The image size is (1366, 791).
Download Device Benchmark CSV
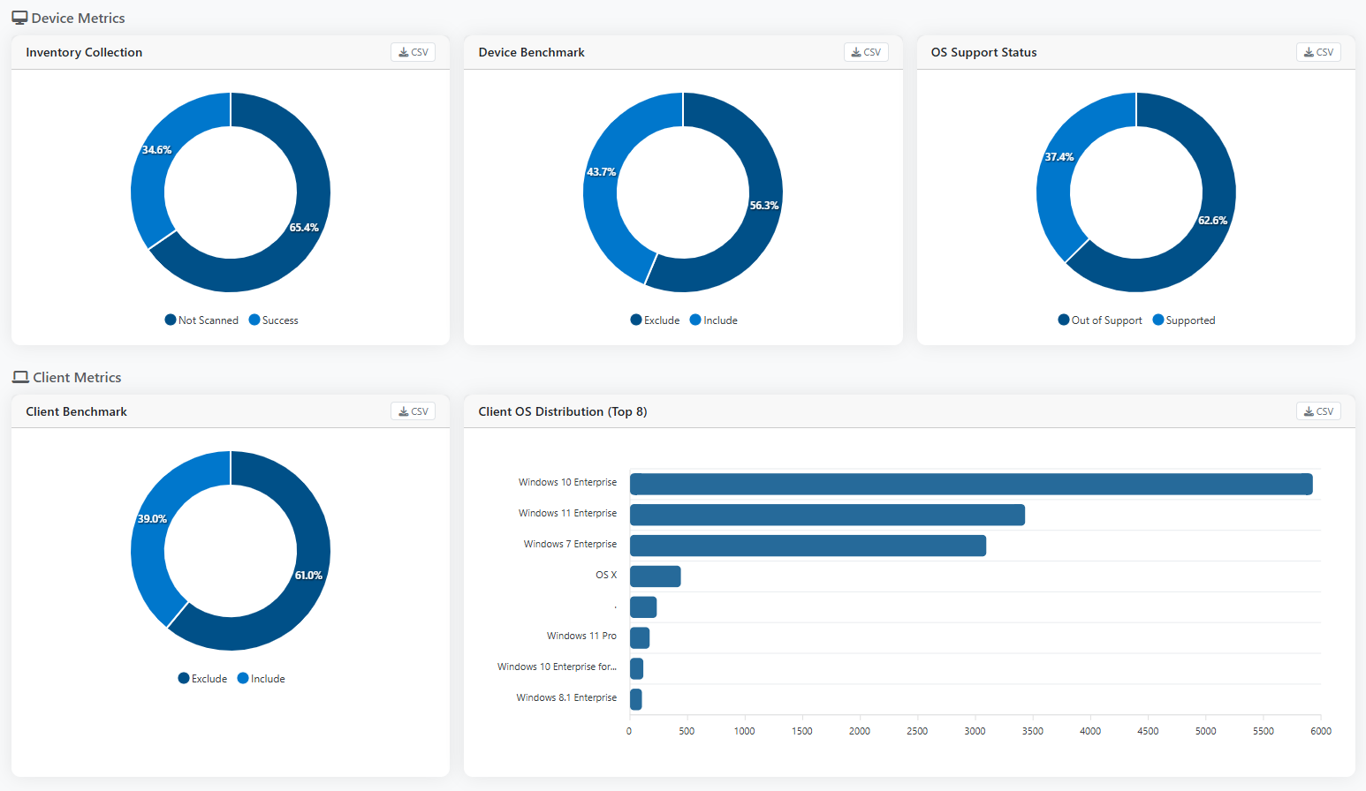866,52
